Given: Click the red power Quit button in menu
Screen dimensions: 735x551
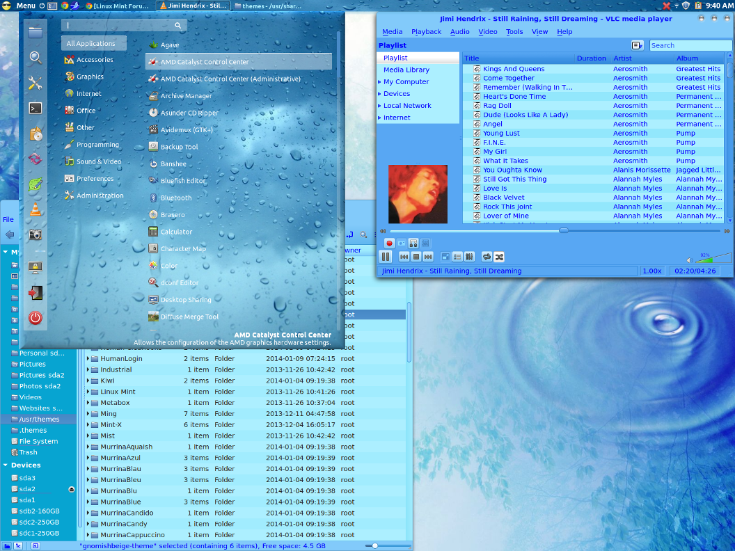Looking at the screenshot, I should pos(35,318).
